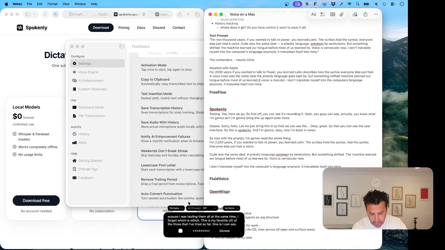Toggle FluidVoice sidebar panel icon

tap(121, 46)
